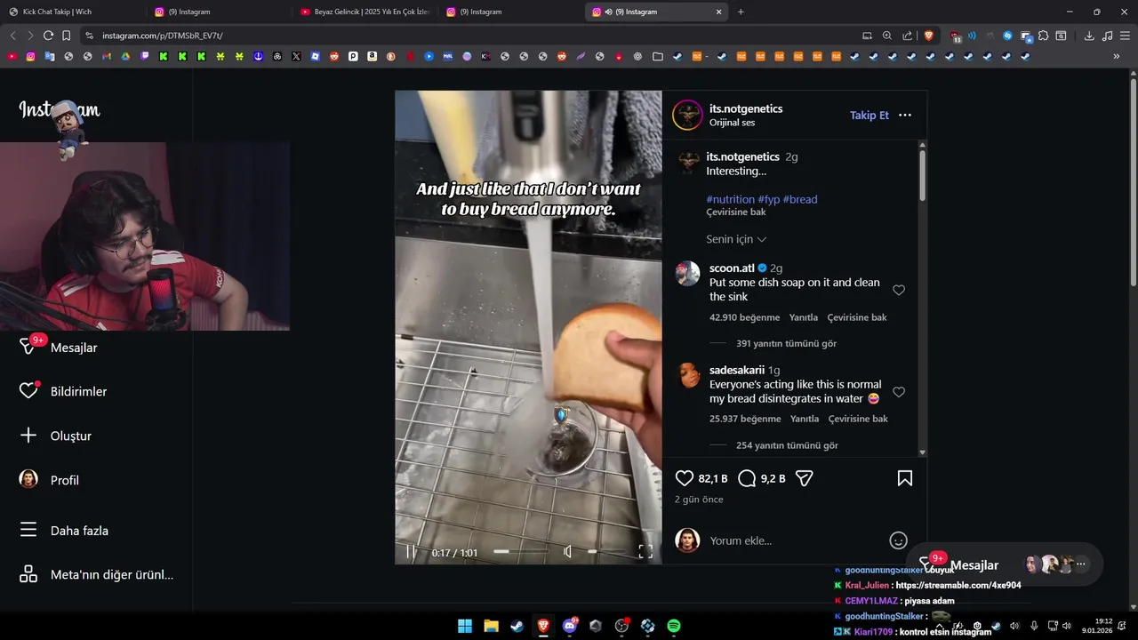Translate scoon.atl's comment
1138x640 pixels.
coord(857,317)
